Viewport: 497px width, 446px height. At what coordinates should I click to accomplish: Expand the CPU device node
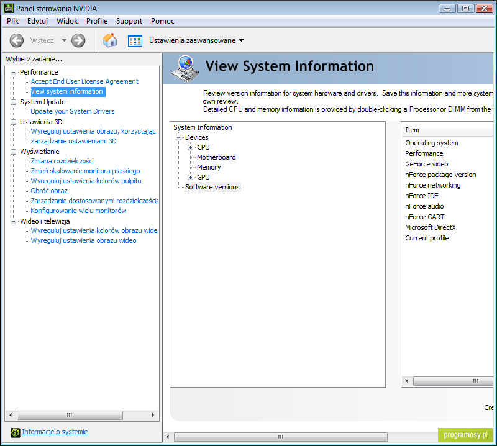(x=190, y=147)
